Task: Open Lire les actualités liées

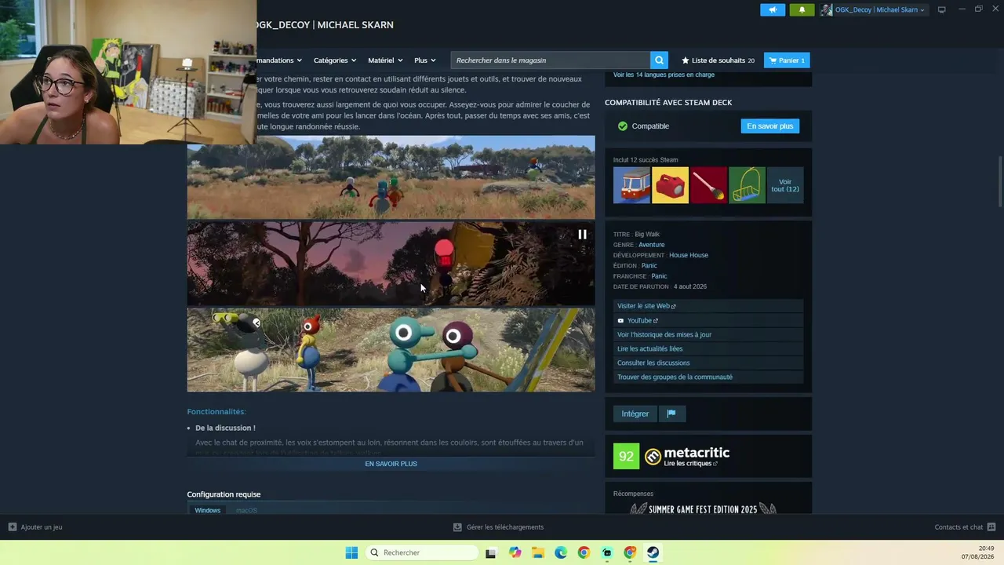Action: (649, 348)
